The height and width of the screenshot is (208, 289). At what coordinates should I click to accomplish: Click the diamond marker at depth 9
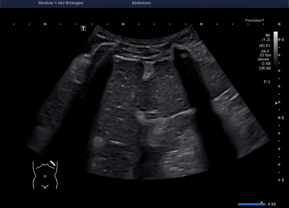click(279, 180)
